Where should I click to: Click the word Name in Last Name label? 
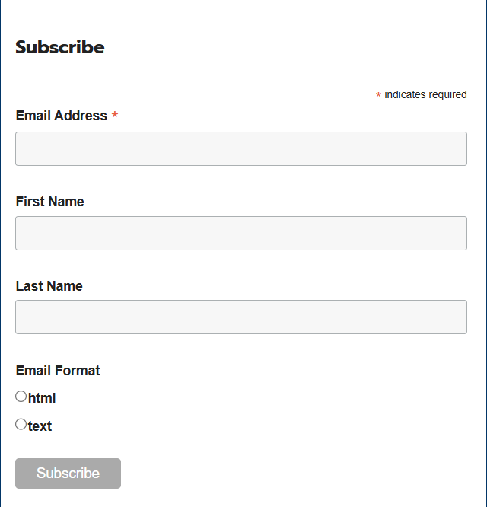(x=65, y=286)
